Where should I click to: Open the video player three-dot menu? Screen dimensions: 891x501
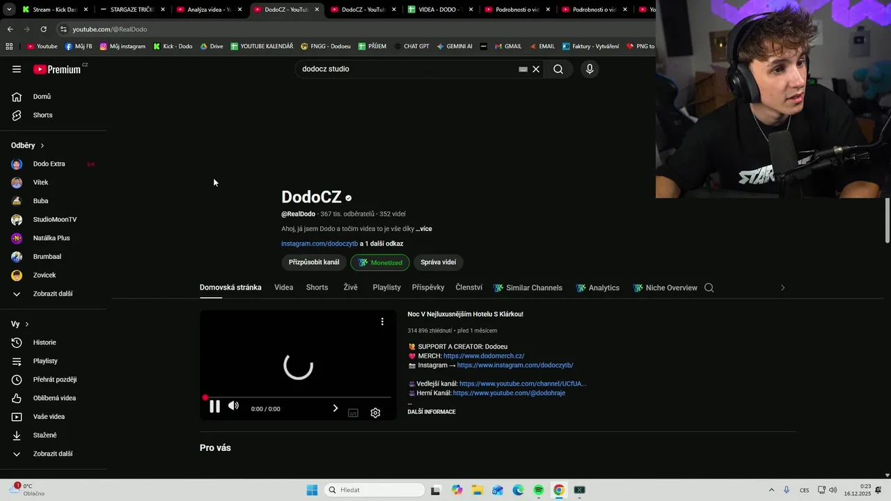click(382, 321)
